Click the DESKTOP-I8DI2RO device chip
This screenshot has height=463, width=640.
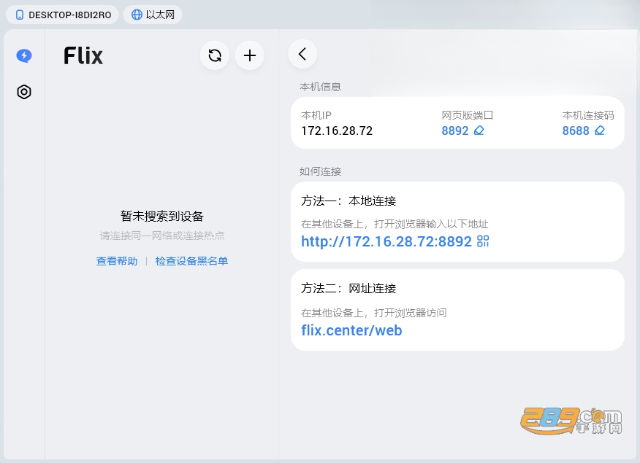(x=62, y=15)
